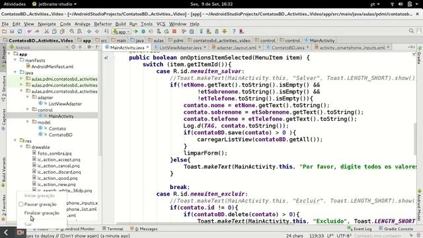Open the volume indicator in the top bar
This screenshot has width=423, height=238.
coord(401,4)
